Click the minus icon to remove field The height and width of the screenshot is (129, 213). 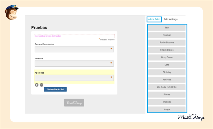tap(42, 85)
